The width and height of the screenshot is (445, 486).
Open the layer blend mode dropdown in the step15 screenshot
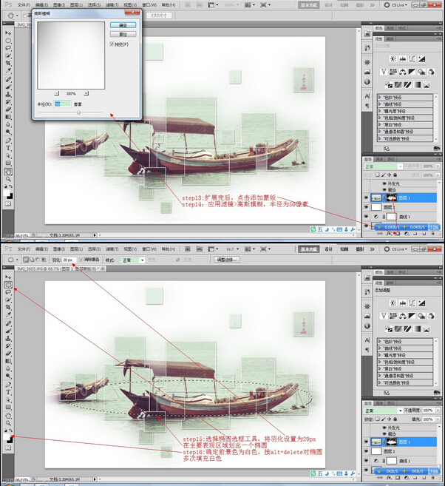[384, 411]
